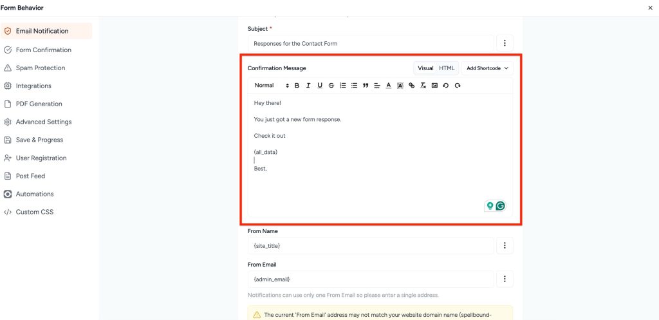Switch editor to HTML mode
Image resolution: width=659 pixels, height=320 pixels.
(447, 68)
